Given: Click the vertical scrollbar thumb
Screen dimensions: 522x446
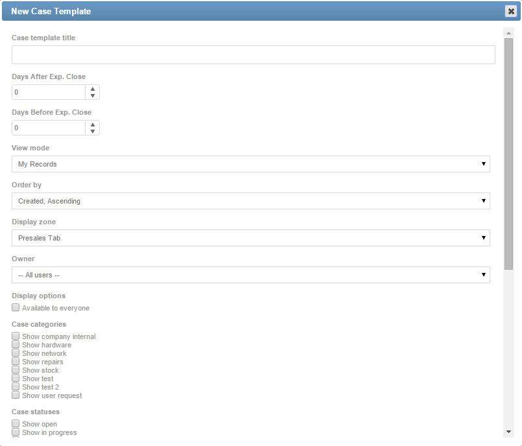Looking at the screenshot, I should tap(508, 154).
